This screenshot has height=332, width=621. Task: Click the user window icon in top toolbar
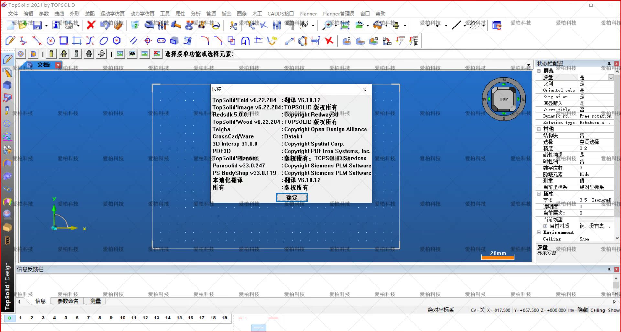[496, 25]
